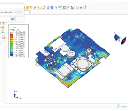Close the small dialog with X
The width and height of the screenshot is (129, 111).
tap(22, 6)
